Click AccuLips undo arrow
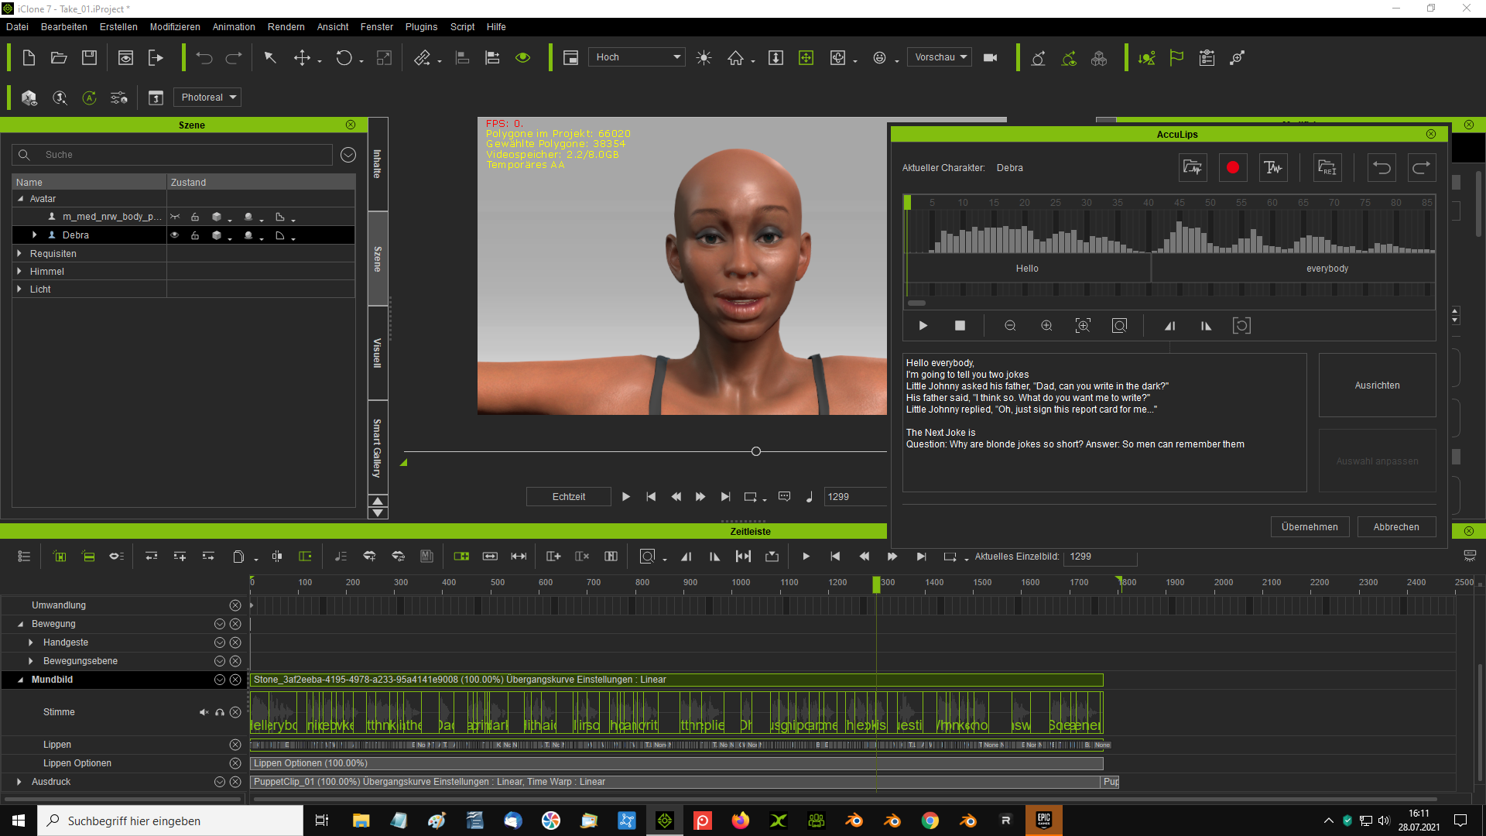Screen dimensions: 1486x836 [x=1382, y=167]
